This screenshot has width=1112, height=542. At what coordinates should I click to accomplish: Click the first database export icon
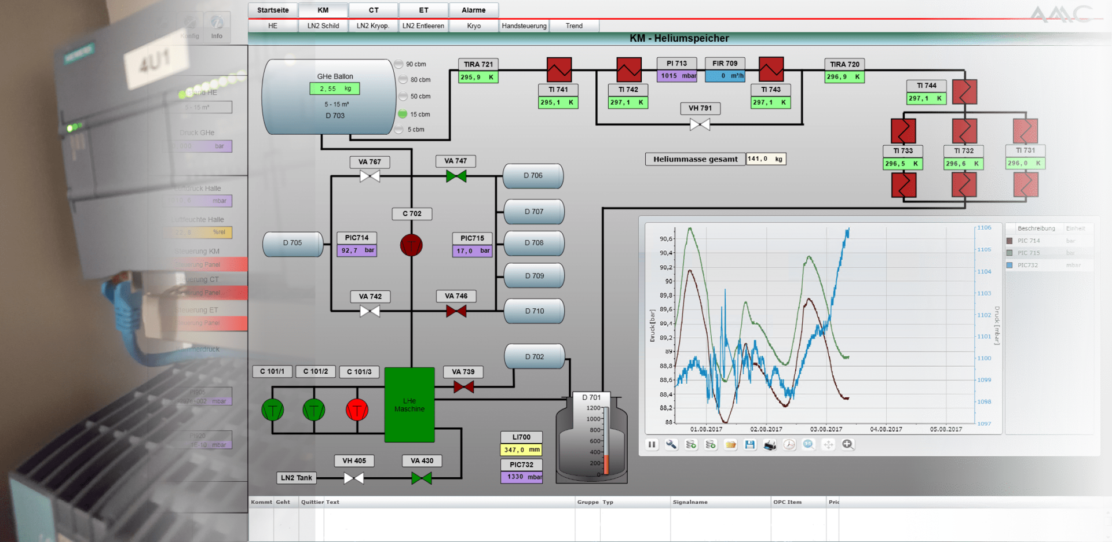pyautogui.click(x=690, y=444)
